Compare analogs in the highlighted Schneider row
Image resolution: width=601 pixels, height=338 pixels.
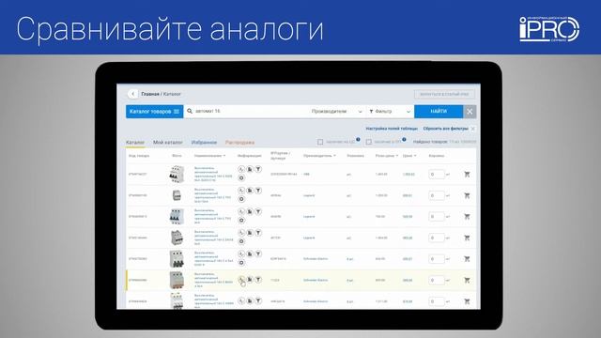point(241,280)
